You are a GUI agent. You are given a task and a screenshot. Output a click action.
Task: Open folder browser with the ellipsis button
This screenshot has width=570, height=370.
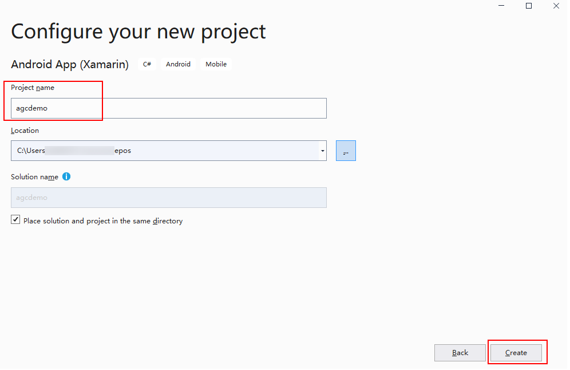346,151
